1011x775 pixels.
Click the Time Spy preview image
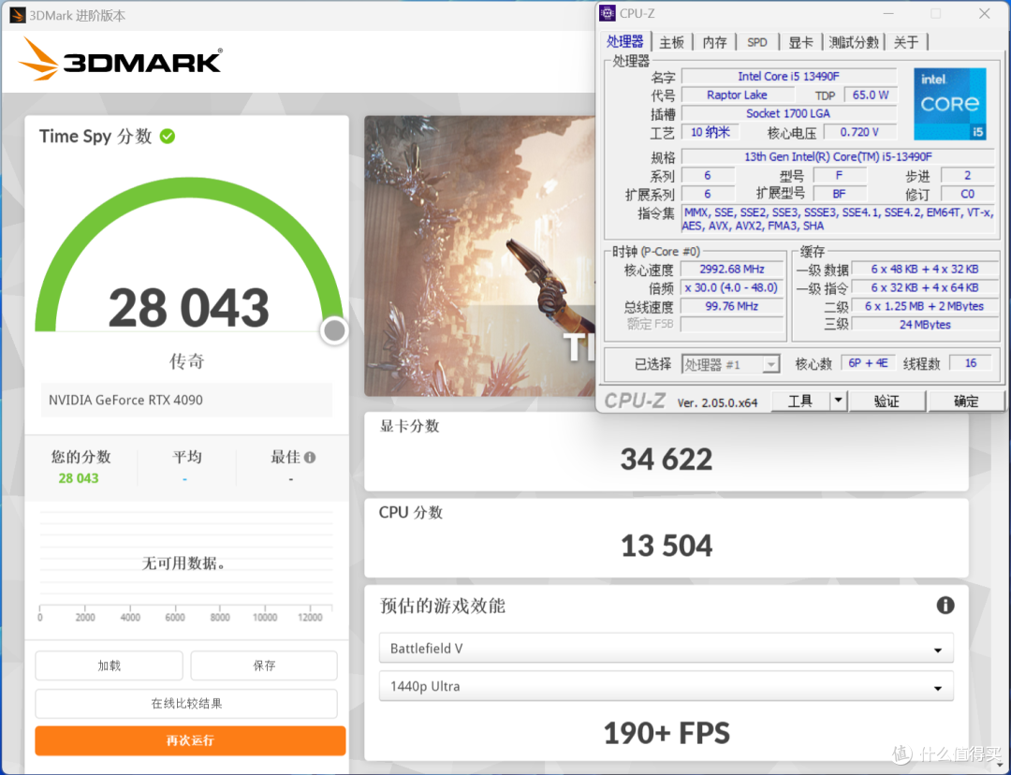(x=479, y=256)
